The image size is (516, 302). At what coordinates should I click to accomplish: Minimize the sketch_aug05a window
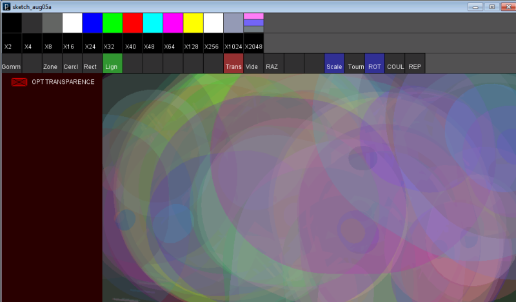(475, 6)
